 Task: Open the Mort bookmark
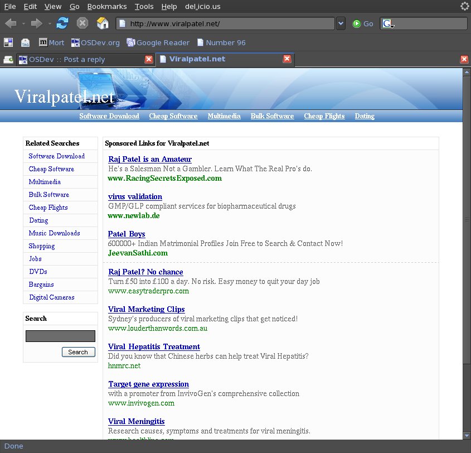(x=52, y=43)
